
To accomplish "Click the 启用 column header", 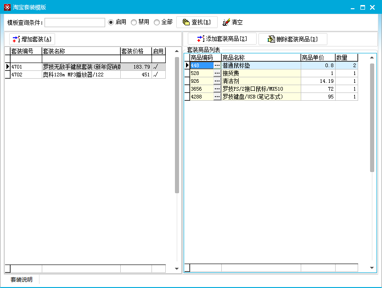I will coord(158,51).
